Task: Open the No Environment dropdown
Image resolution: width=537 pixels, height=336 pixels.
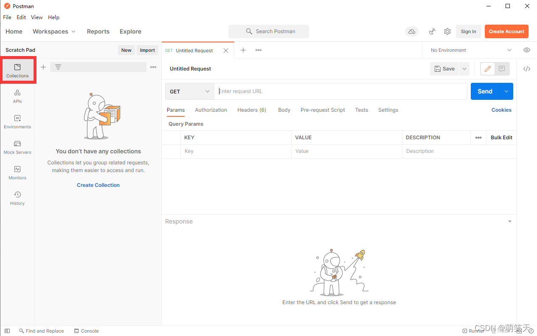Action: point(471,50)
